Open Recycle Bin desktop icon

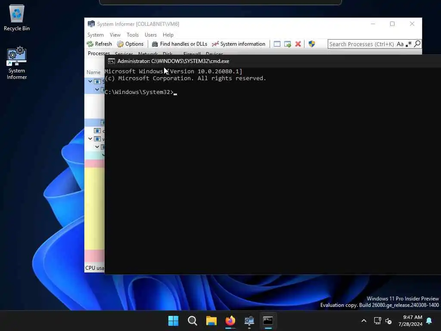tap(17, 18)
